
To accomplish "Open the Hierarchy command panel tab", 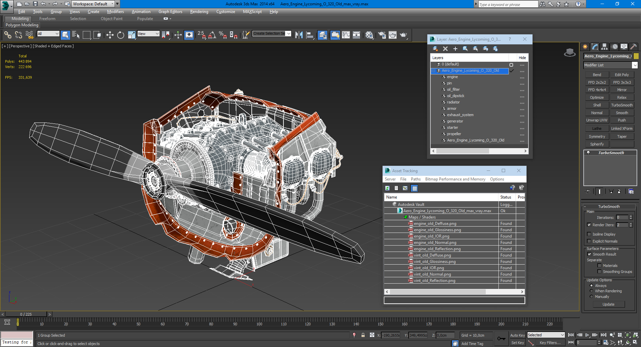I will coord(604,47).
